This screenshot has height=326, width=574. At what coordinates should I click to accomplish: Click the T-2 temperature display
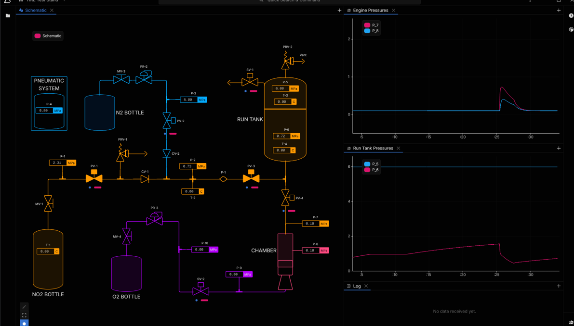click(193, 191)
